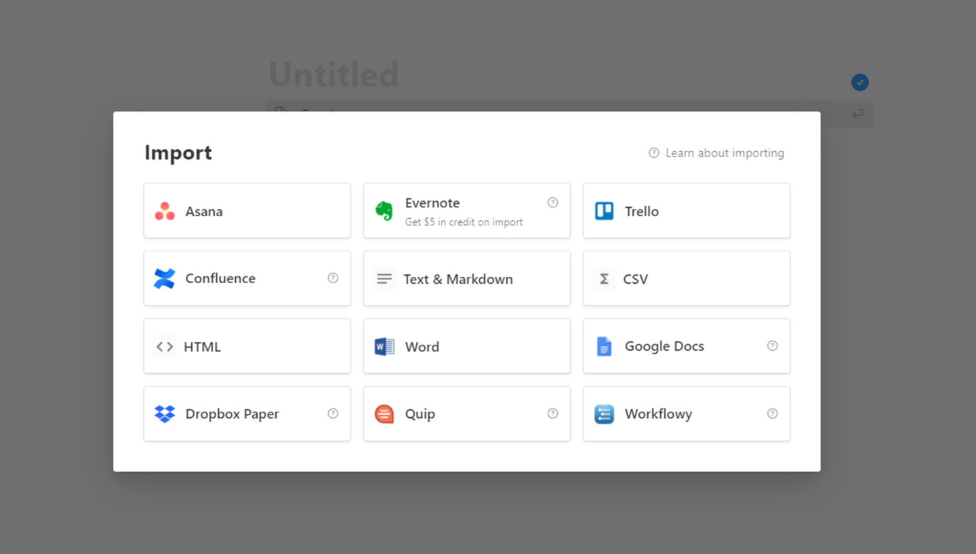976x554 pixels.
Task: Select the CSV import option
Action: [686, 278]
